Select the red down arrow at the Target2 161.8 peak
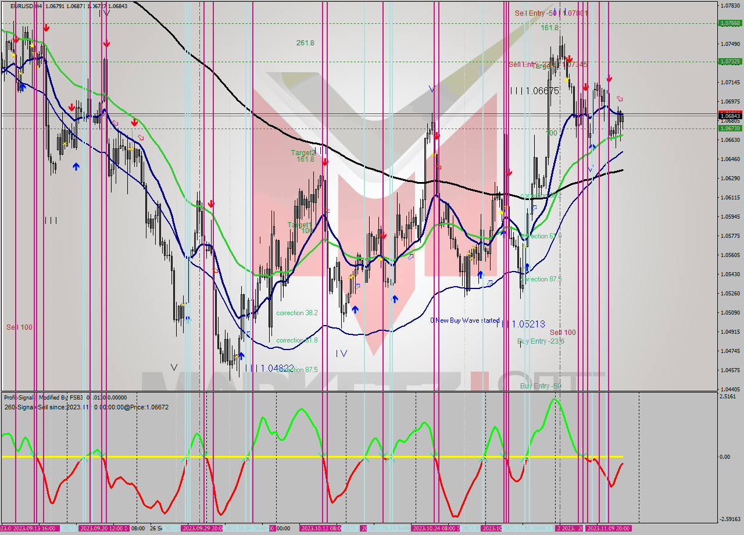Viewport: 744px width, 535px height. point(324,161)
